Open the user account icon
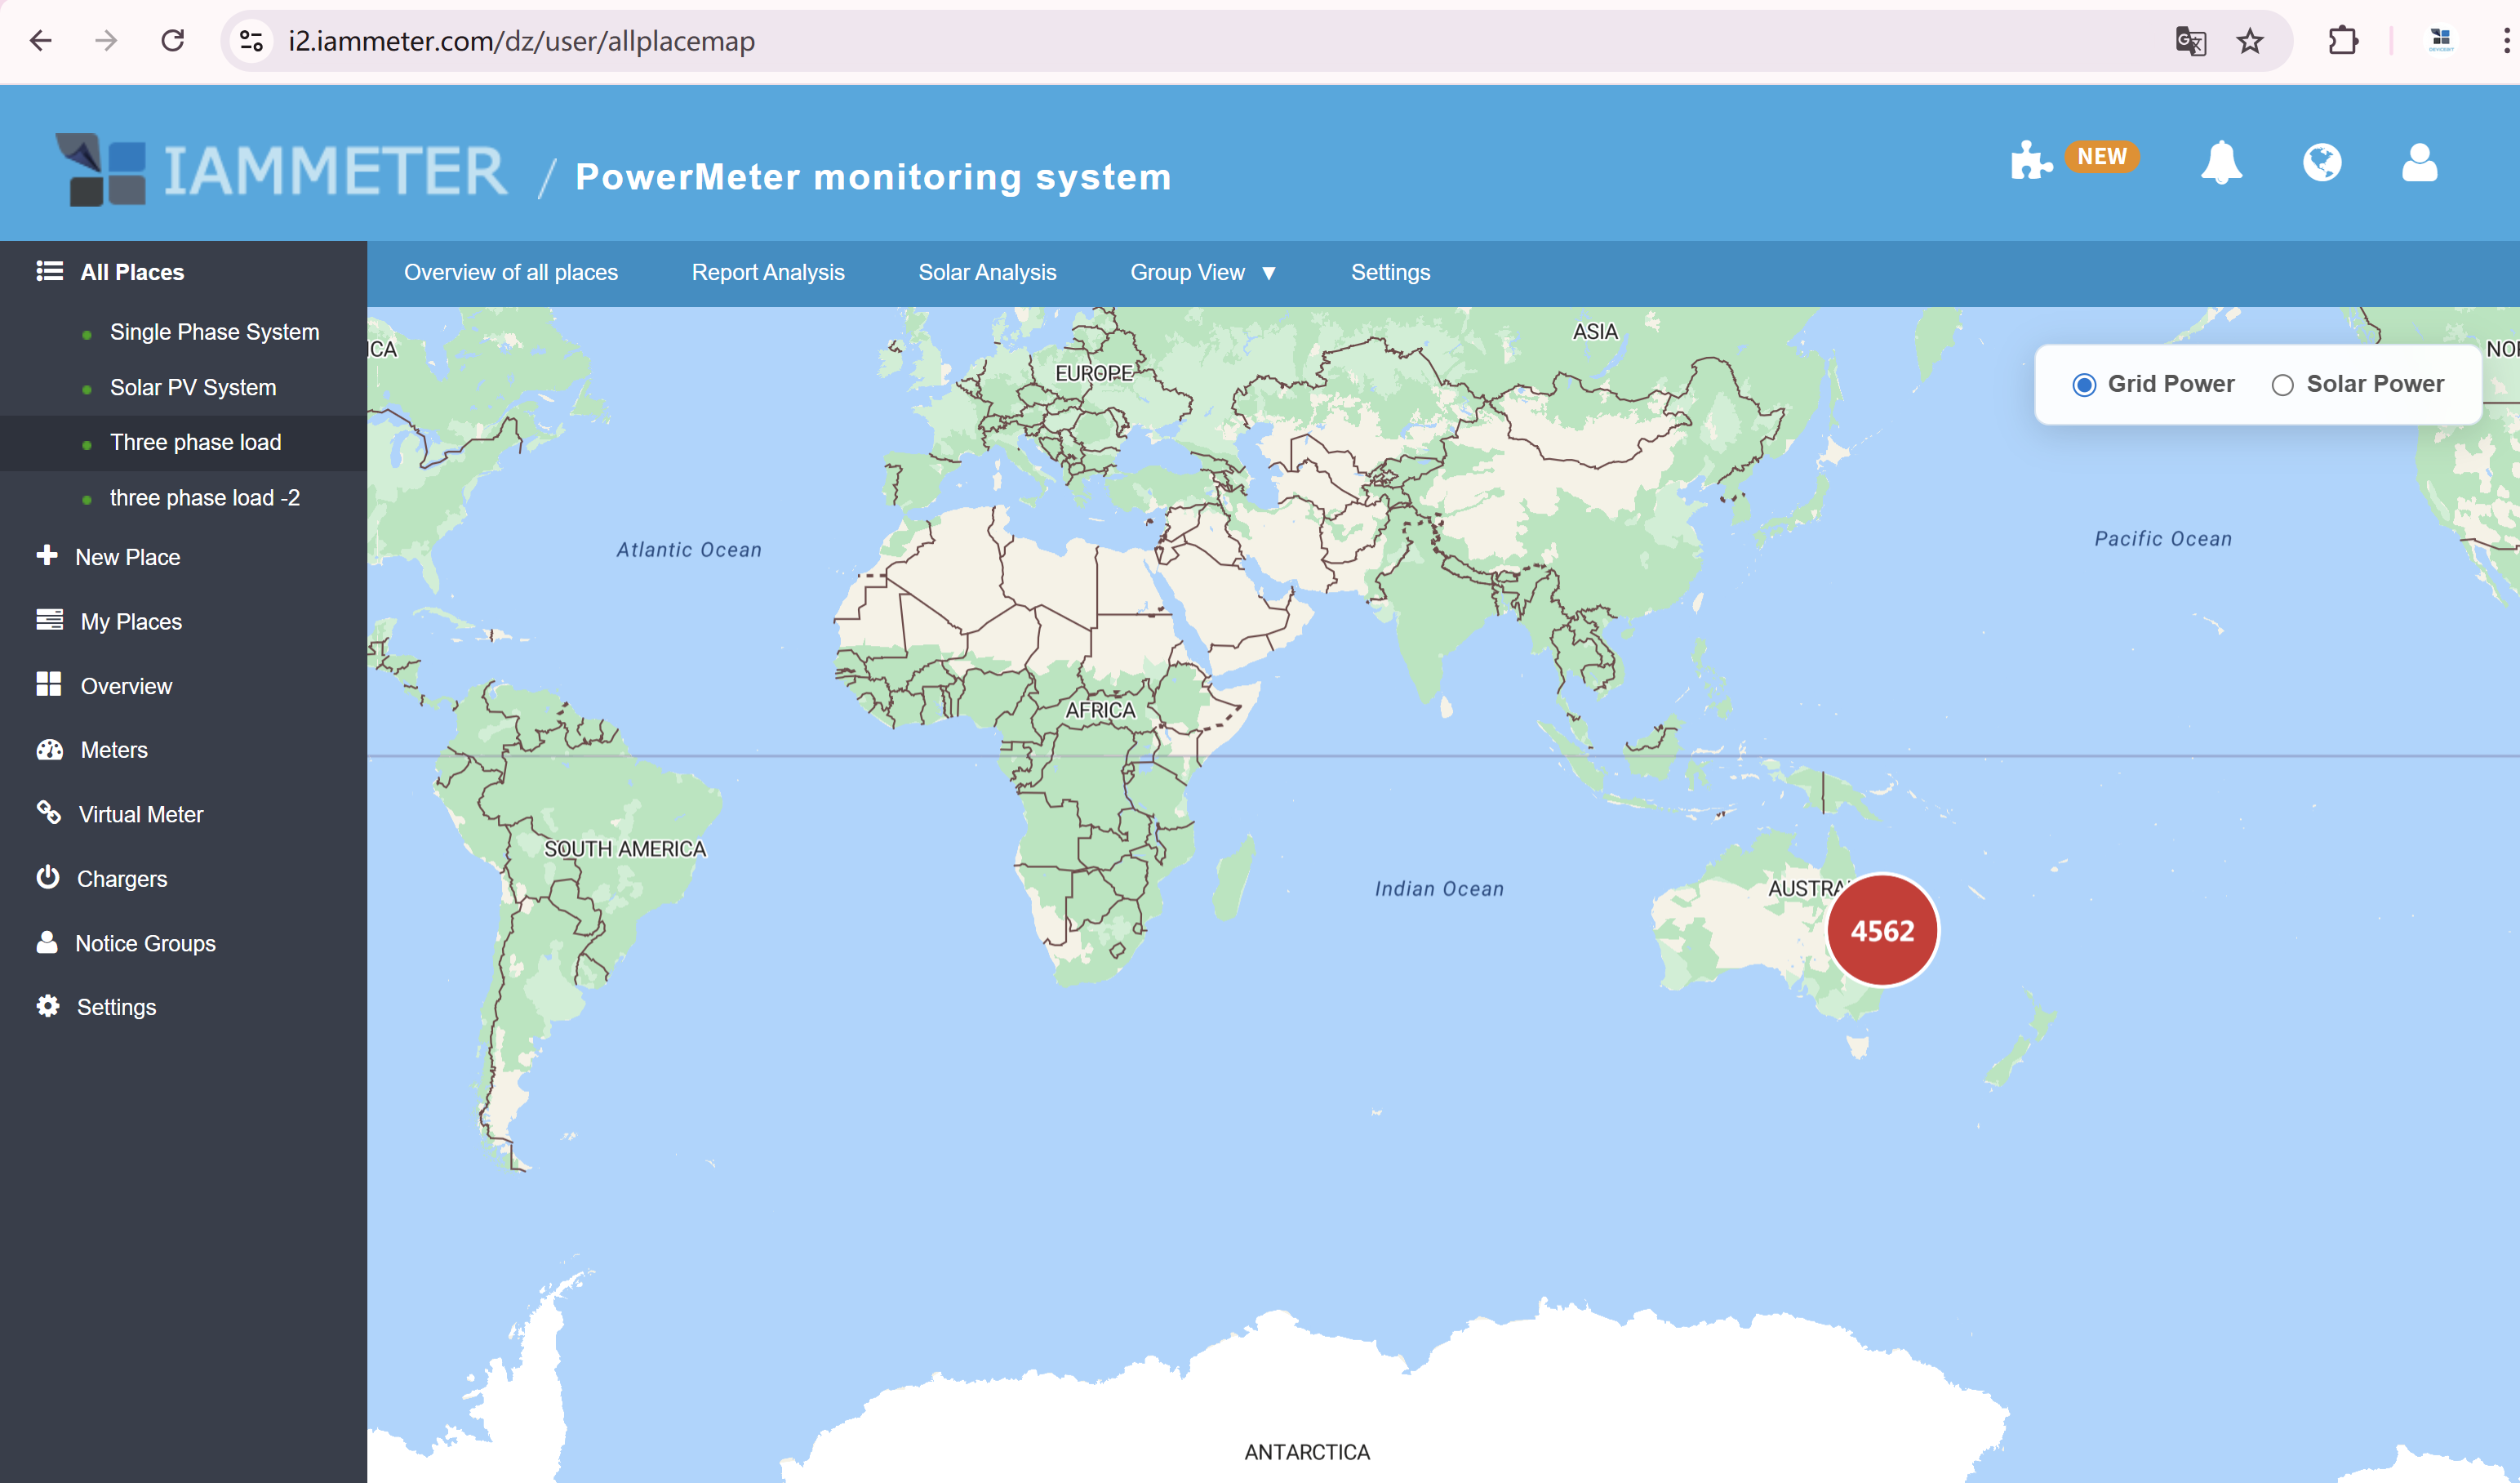This screenshot has width=2520, height=1483. [2420, 161]
